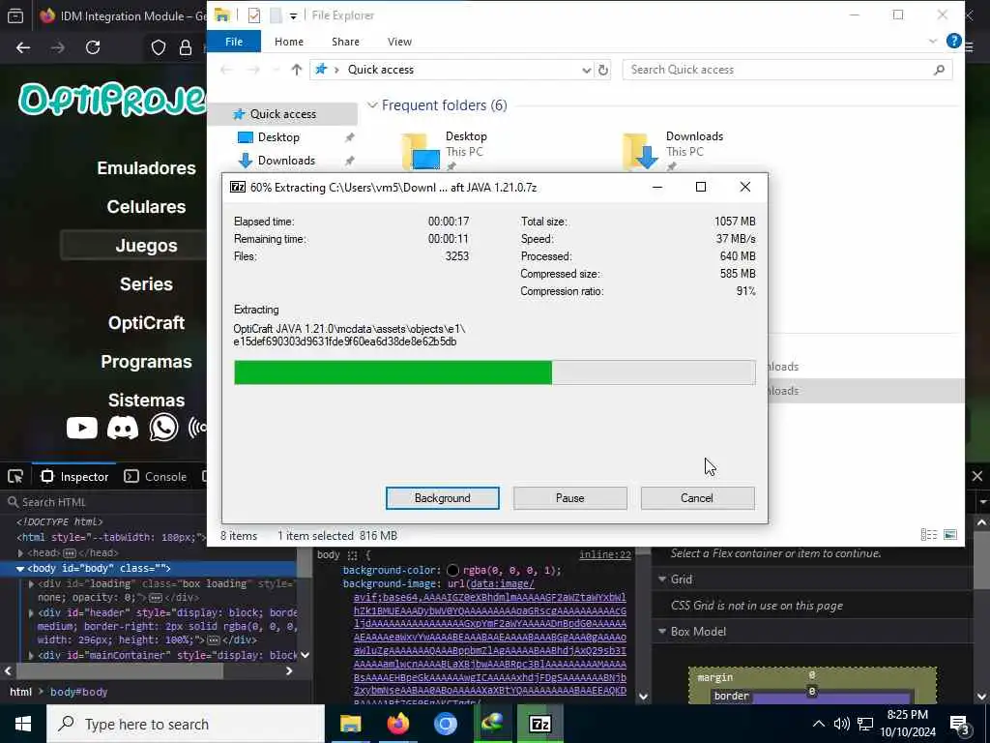Collapse the body element node
Screen dimensions: 990x743
[x=20, y=569]
